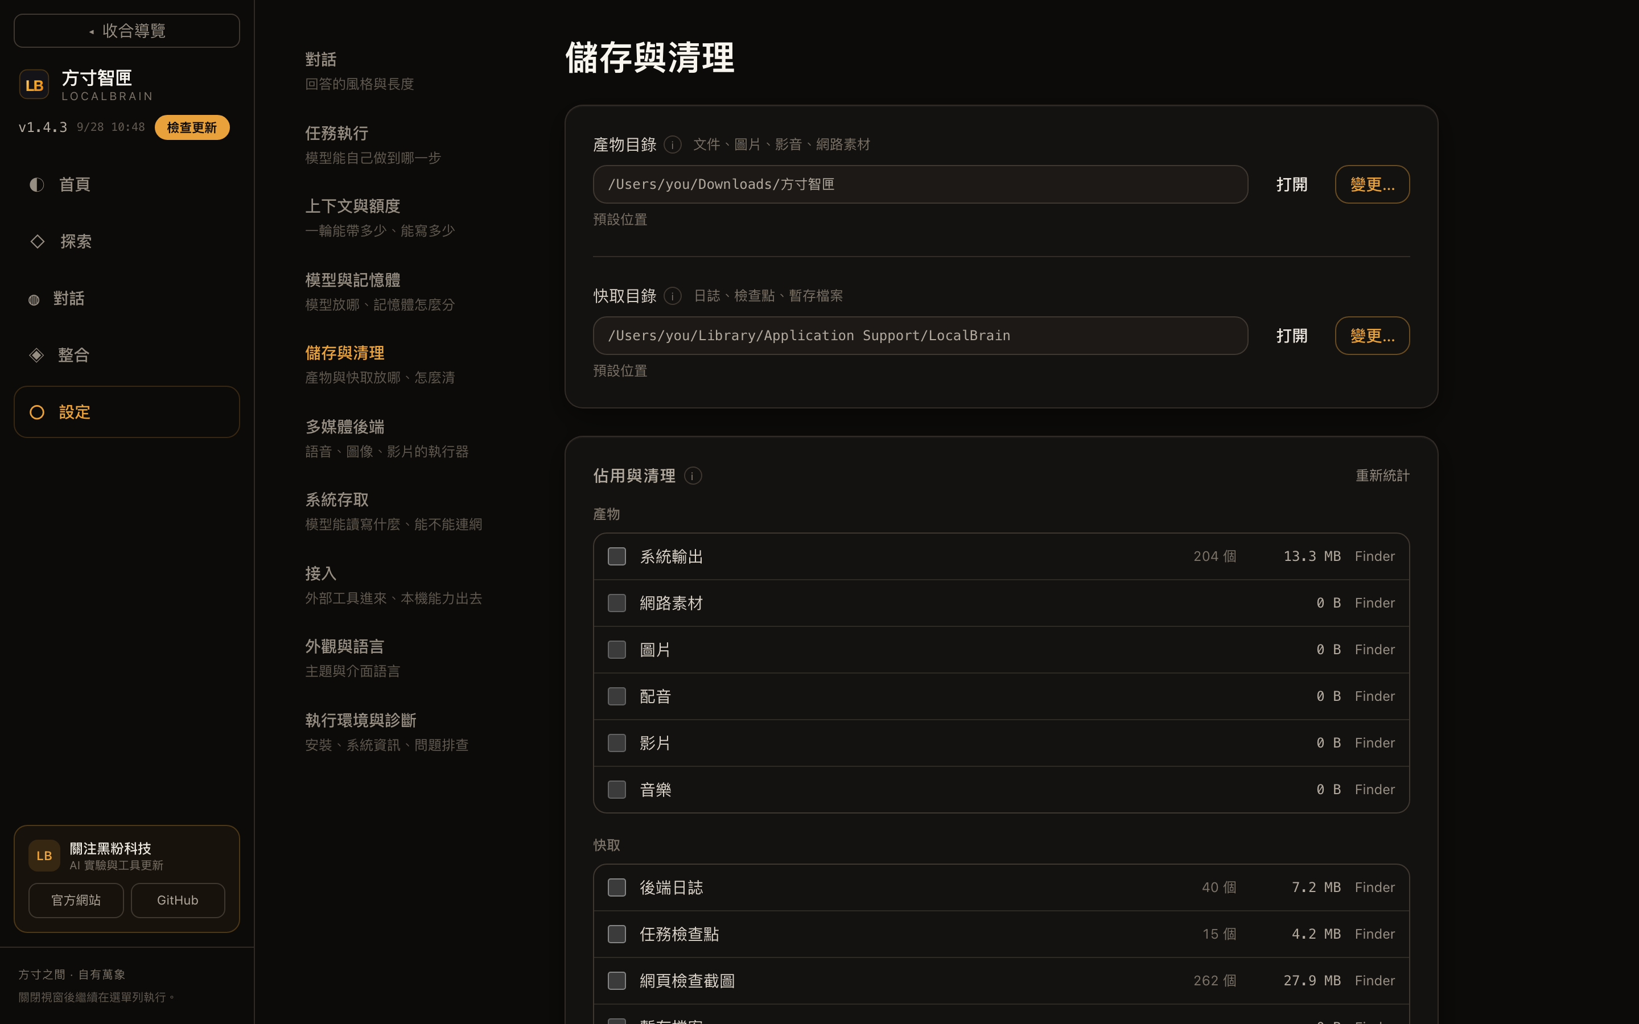Click 重新統計 to recalculate usage
Viewport: 1639px width, 1024px height.
tap(1382, 476)
